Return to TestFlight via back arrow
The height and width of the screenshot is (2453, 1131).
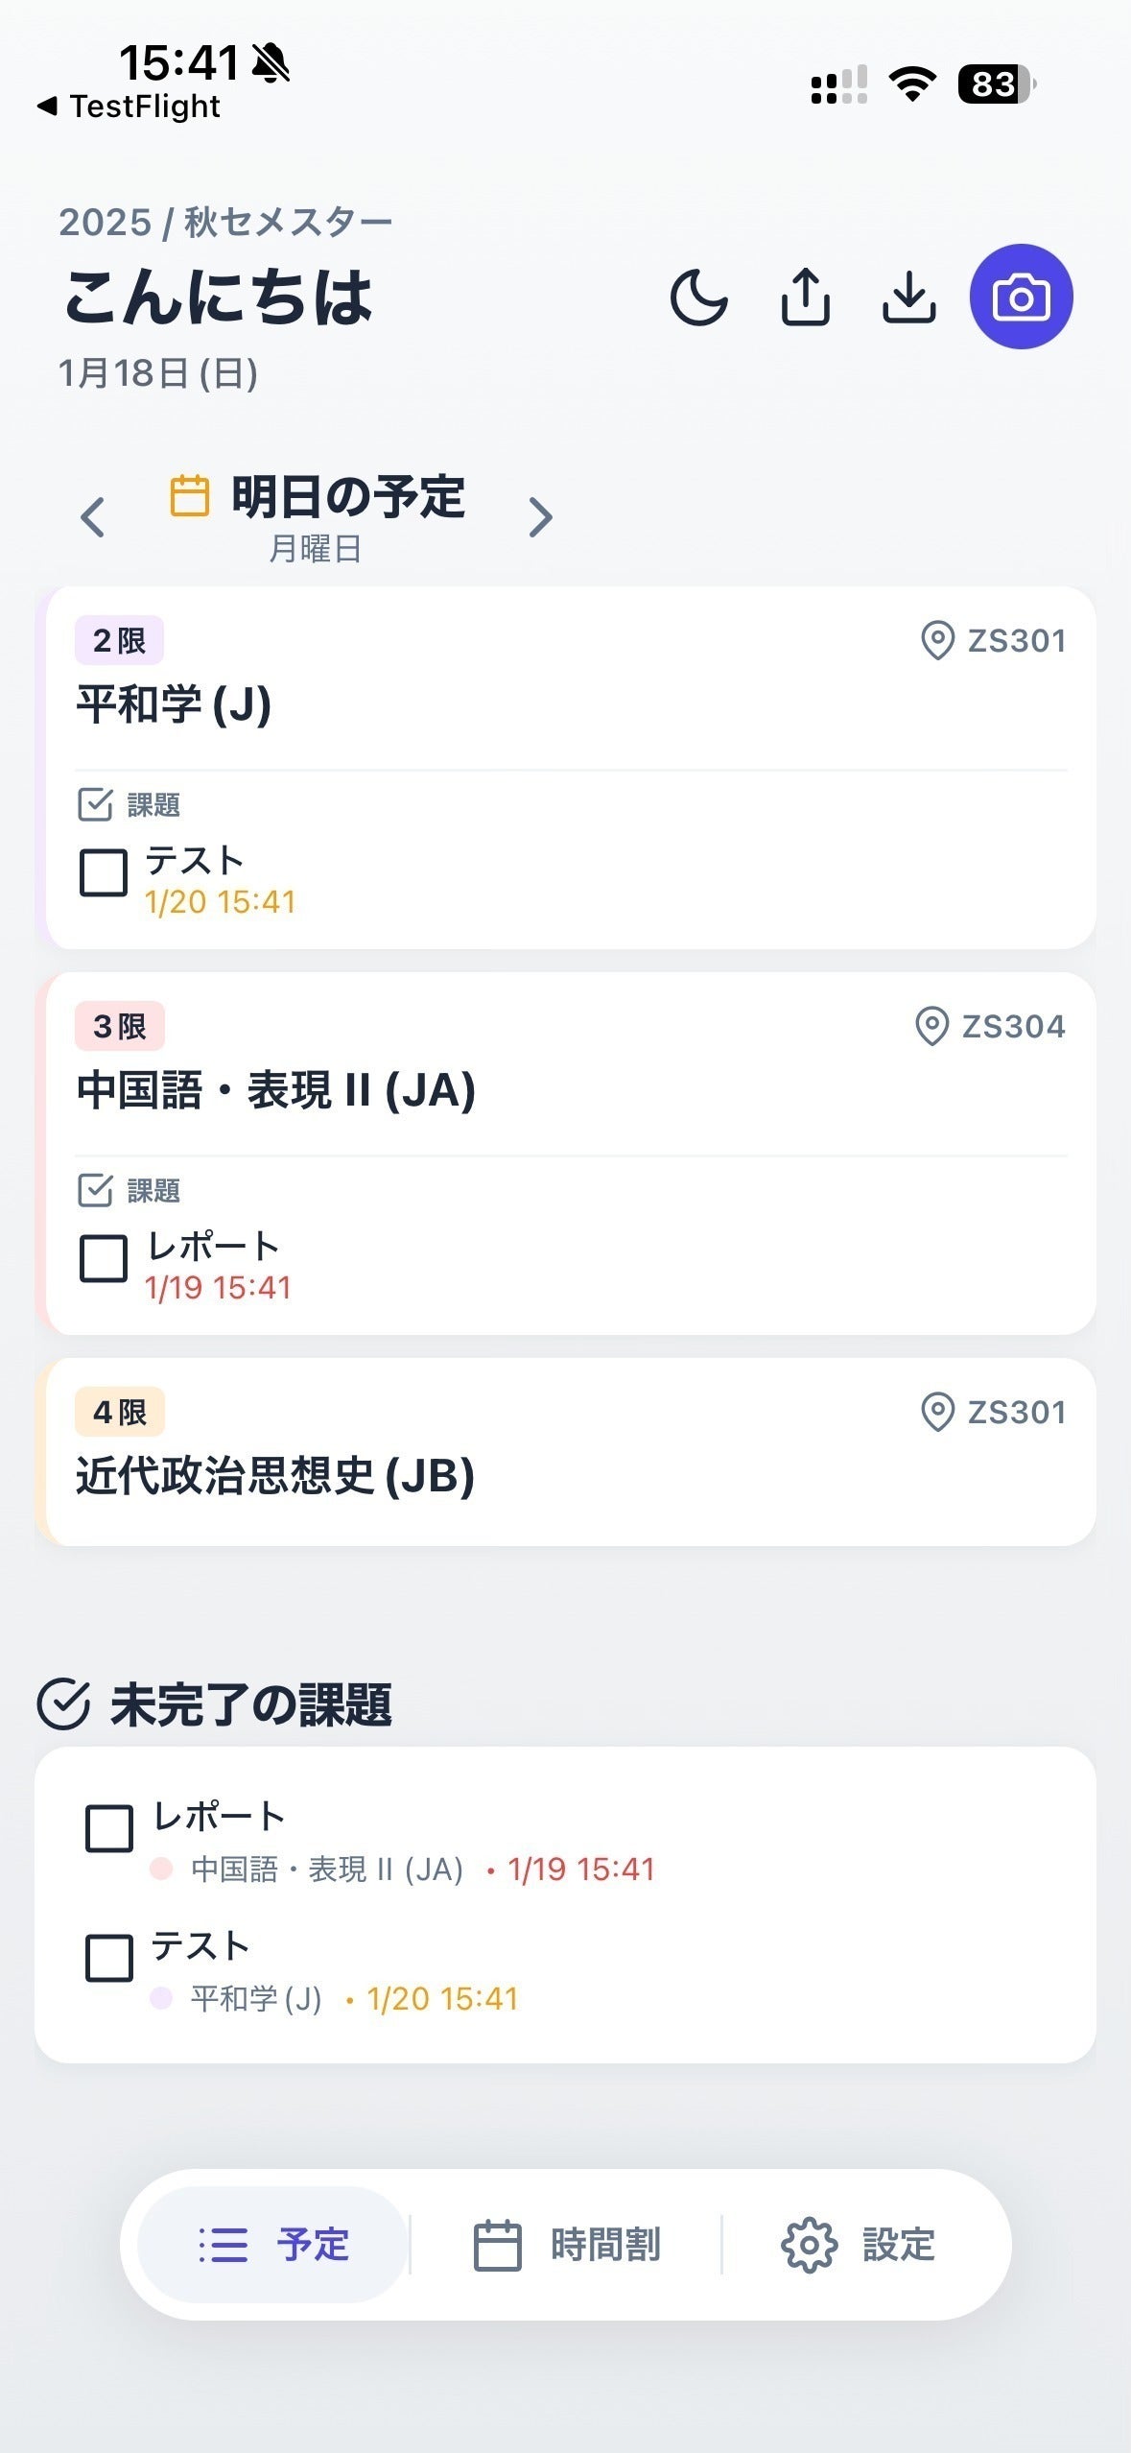[x=46, y=106]
